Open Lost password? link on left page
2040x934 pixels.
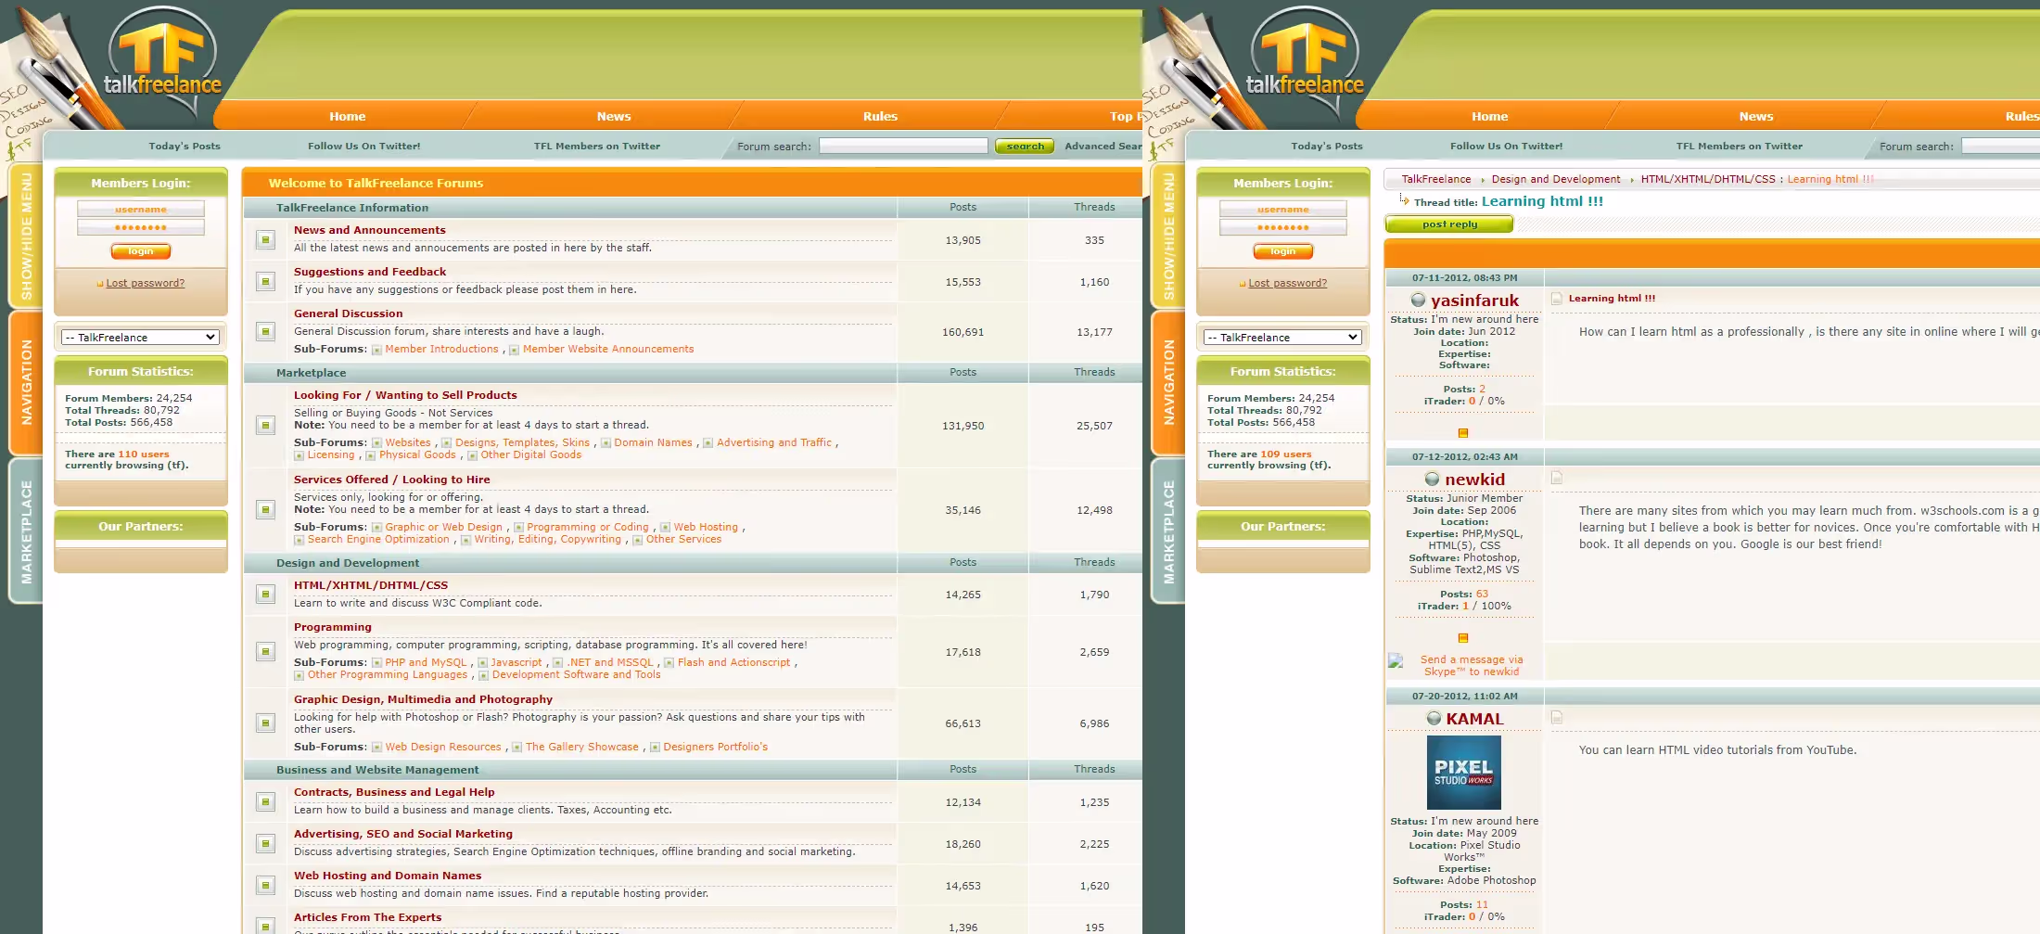145,283
